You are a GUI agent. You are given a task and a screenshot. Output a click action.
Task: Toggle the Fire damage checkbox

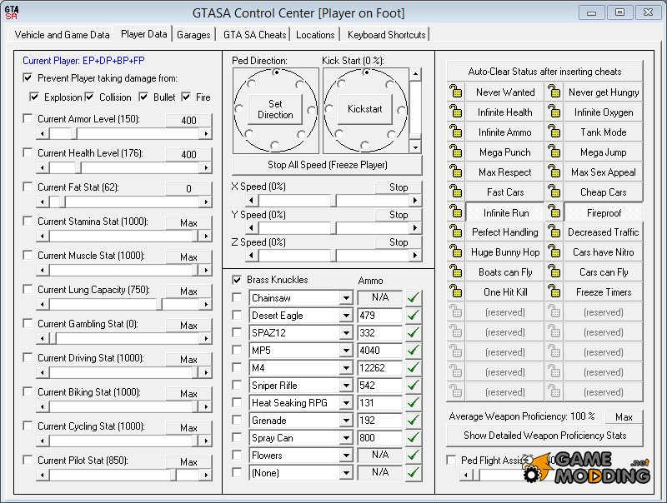(186, 97)
